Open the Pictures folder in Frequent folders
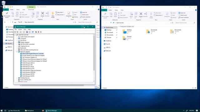The image size is (200, 112). (127, 38)
